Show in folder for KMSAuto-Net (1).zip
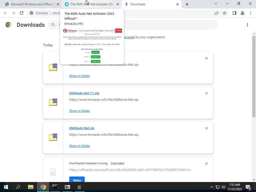 tap(79, 111)
